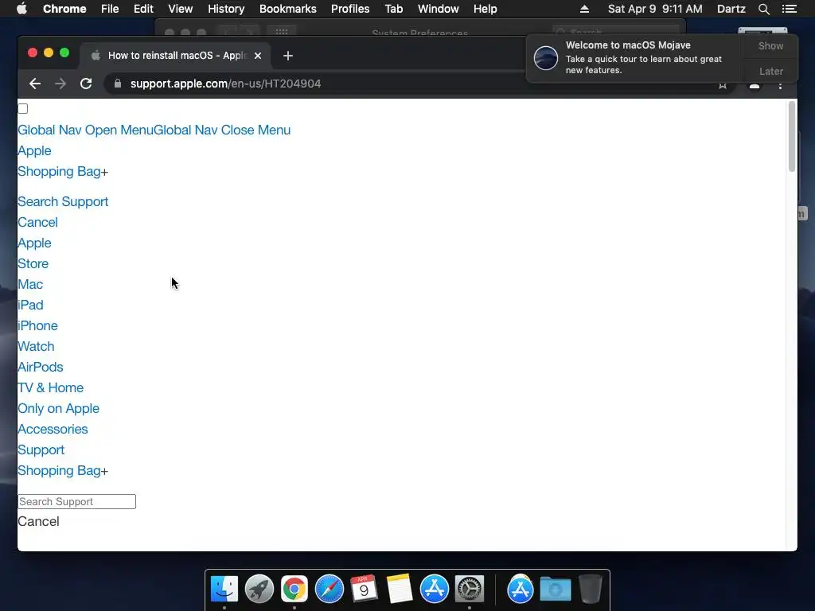Reload the page with the refresh icon
The height and width of the screenshot is (611, 815).
(x=86, y=84)
